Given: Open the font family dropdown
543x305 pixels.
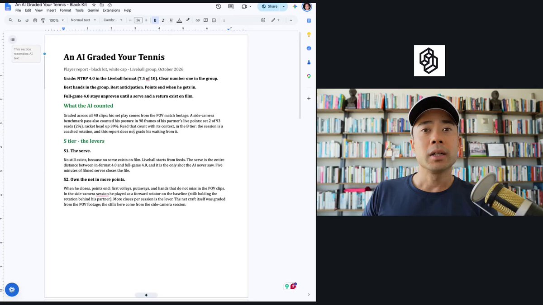Looking at the screenshot, I should coord(113,20).
